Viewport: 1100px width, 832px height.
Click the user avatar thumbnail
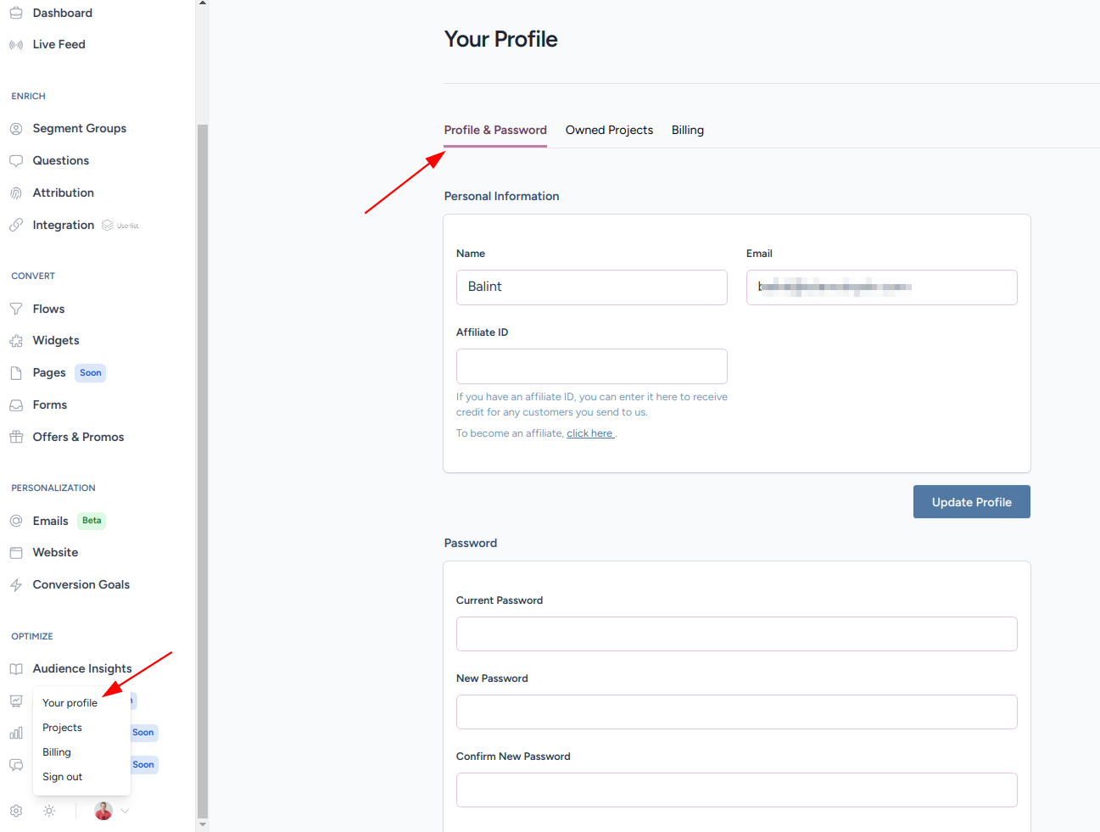click(103, 811)
